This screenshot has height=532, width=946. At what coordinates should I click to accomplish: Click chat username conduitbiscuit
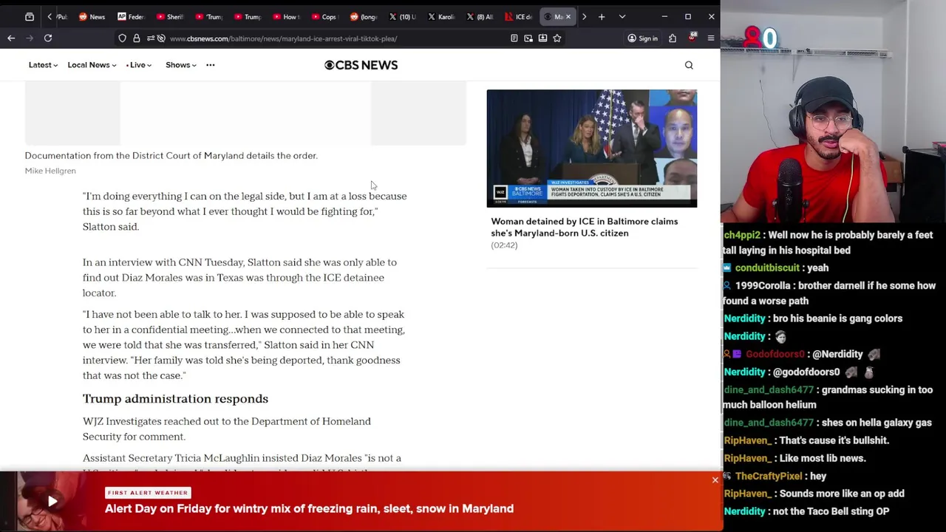(x=767, y=267)
